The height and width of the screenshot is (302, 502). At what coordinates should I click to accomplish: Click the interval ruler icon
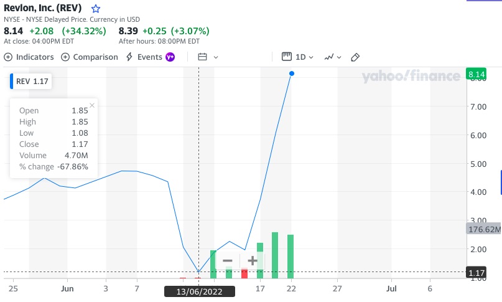tap(287, 57)
